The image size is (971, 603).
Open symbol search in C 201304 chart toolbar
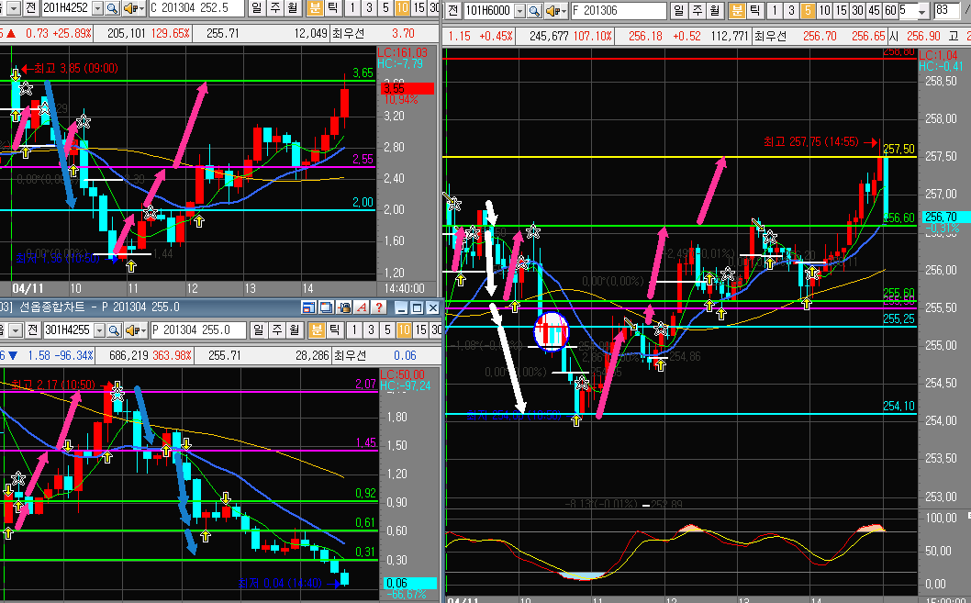[112, 8]
